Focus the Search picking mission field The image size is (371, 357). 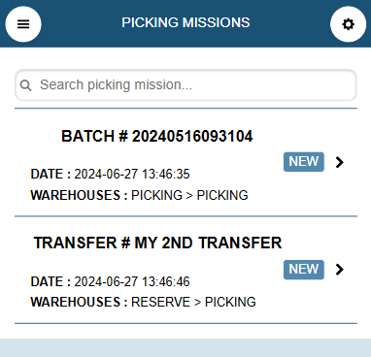[x=185, y=85]
